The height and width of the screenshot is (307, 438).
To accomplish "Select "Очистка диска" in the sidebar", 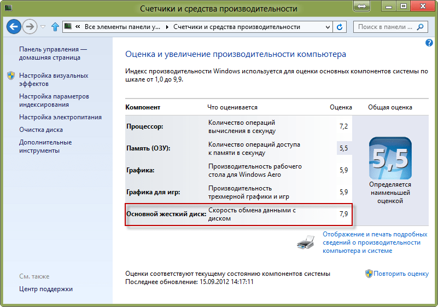I will (x=41, y=130).
